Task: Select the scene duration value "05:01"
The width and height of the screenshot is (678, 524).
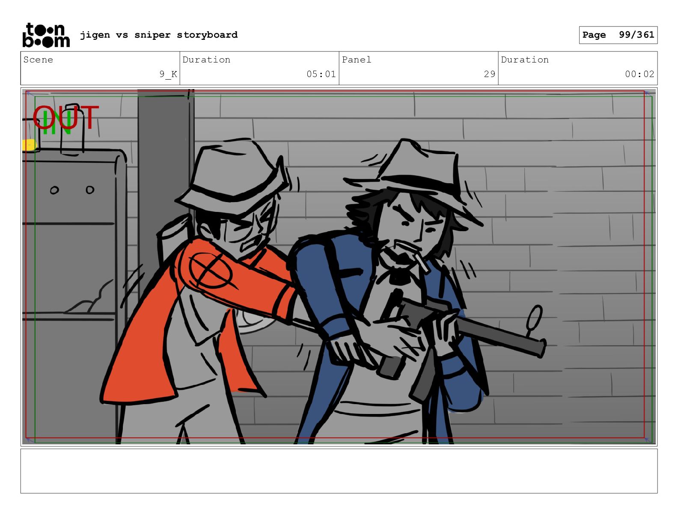Action: pos(321,74)
